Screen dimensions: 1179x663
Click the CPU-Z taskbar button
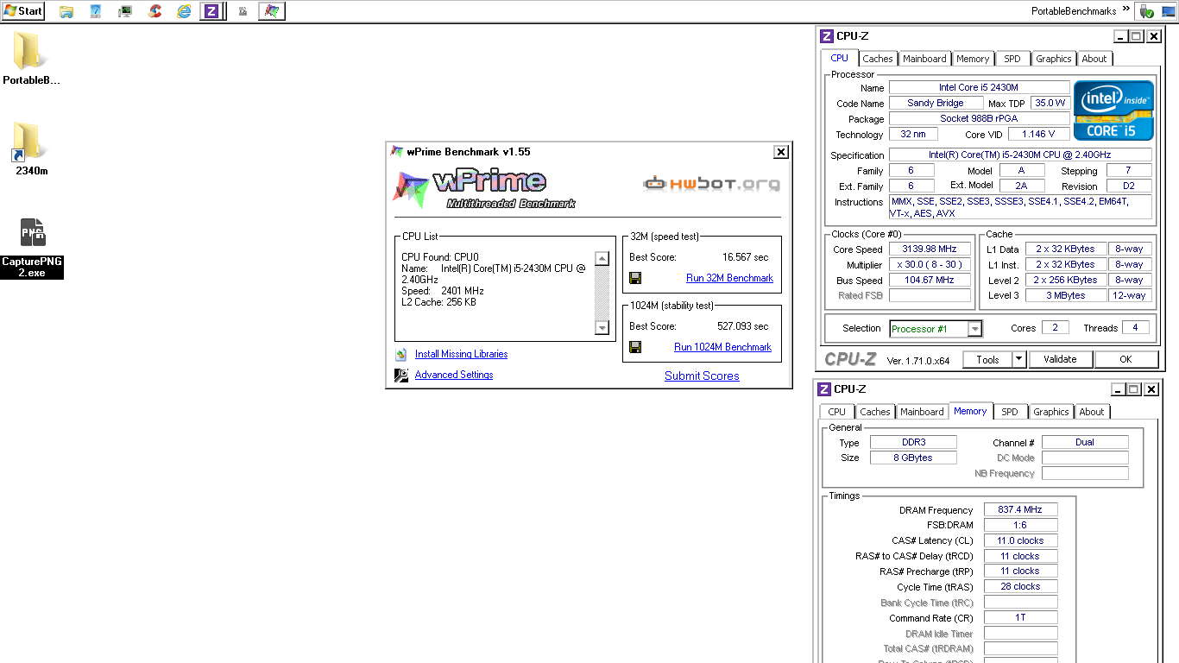[x=211, y=11]
